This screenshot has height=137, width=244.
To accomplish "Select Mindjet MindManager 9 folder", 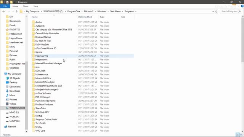I will 47,89.
